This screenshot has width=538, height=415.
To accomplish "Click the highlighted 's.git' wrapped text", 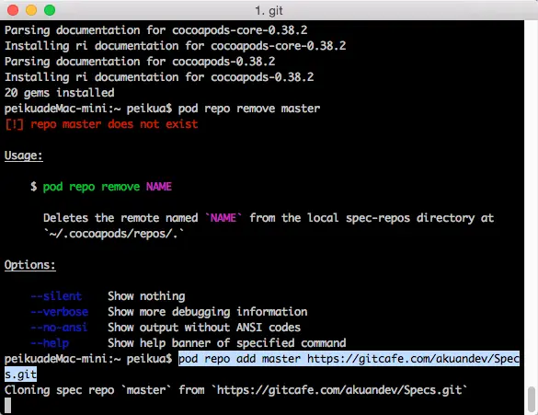I will pos(20,375).
